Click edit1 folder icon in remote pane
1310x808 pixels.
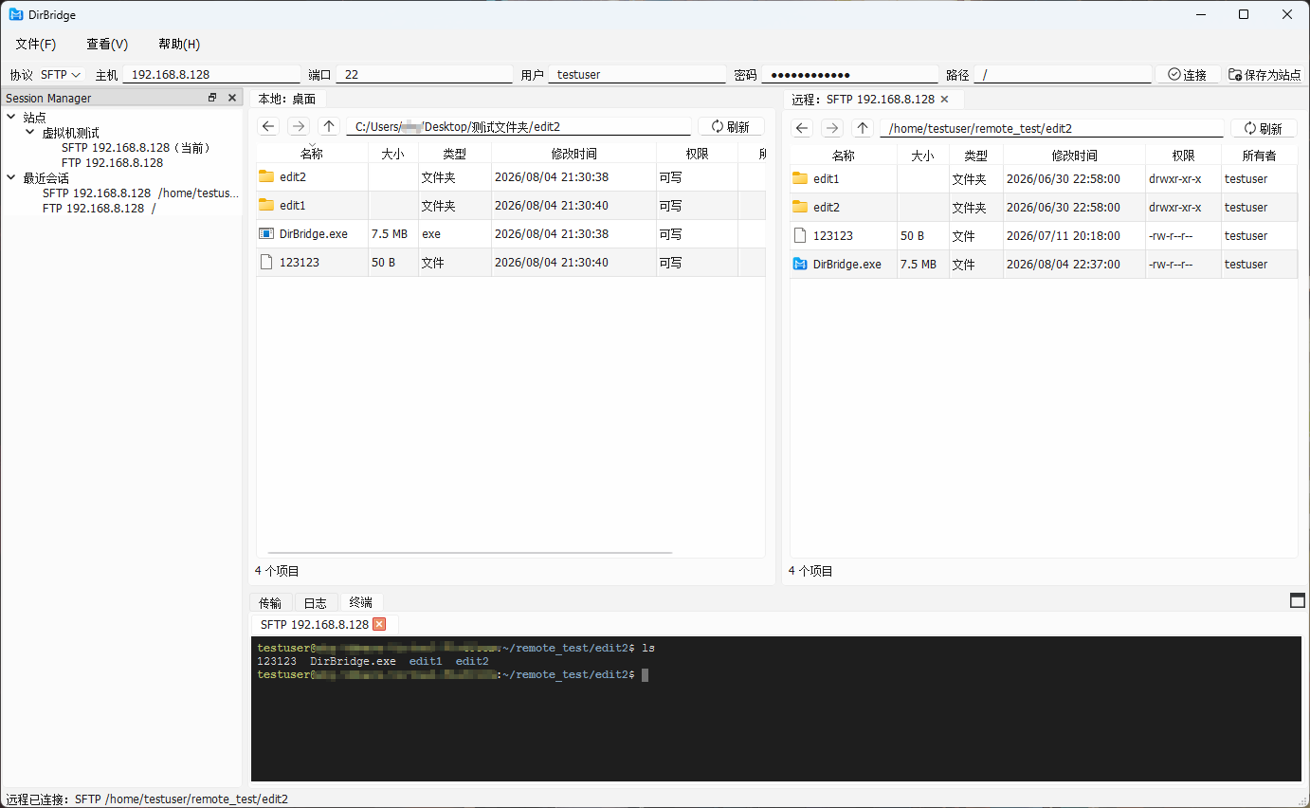click(800, 178)
